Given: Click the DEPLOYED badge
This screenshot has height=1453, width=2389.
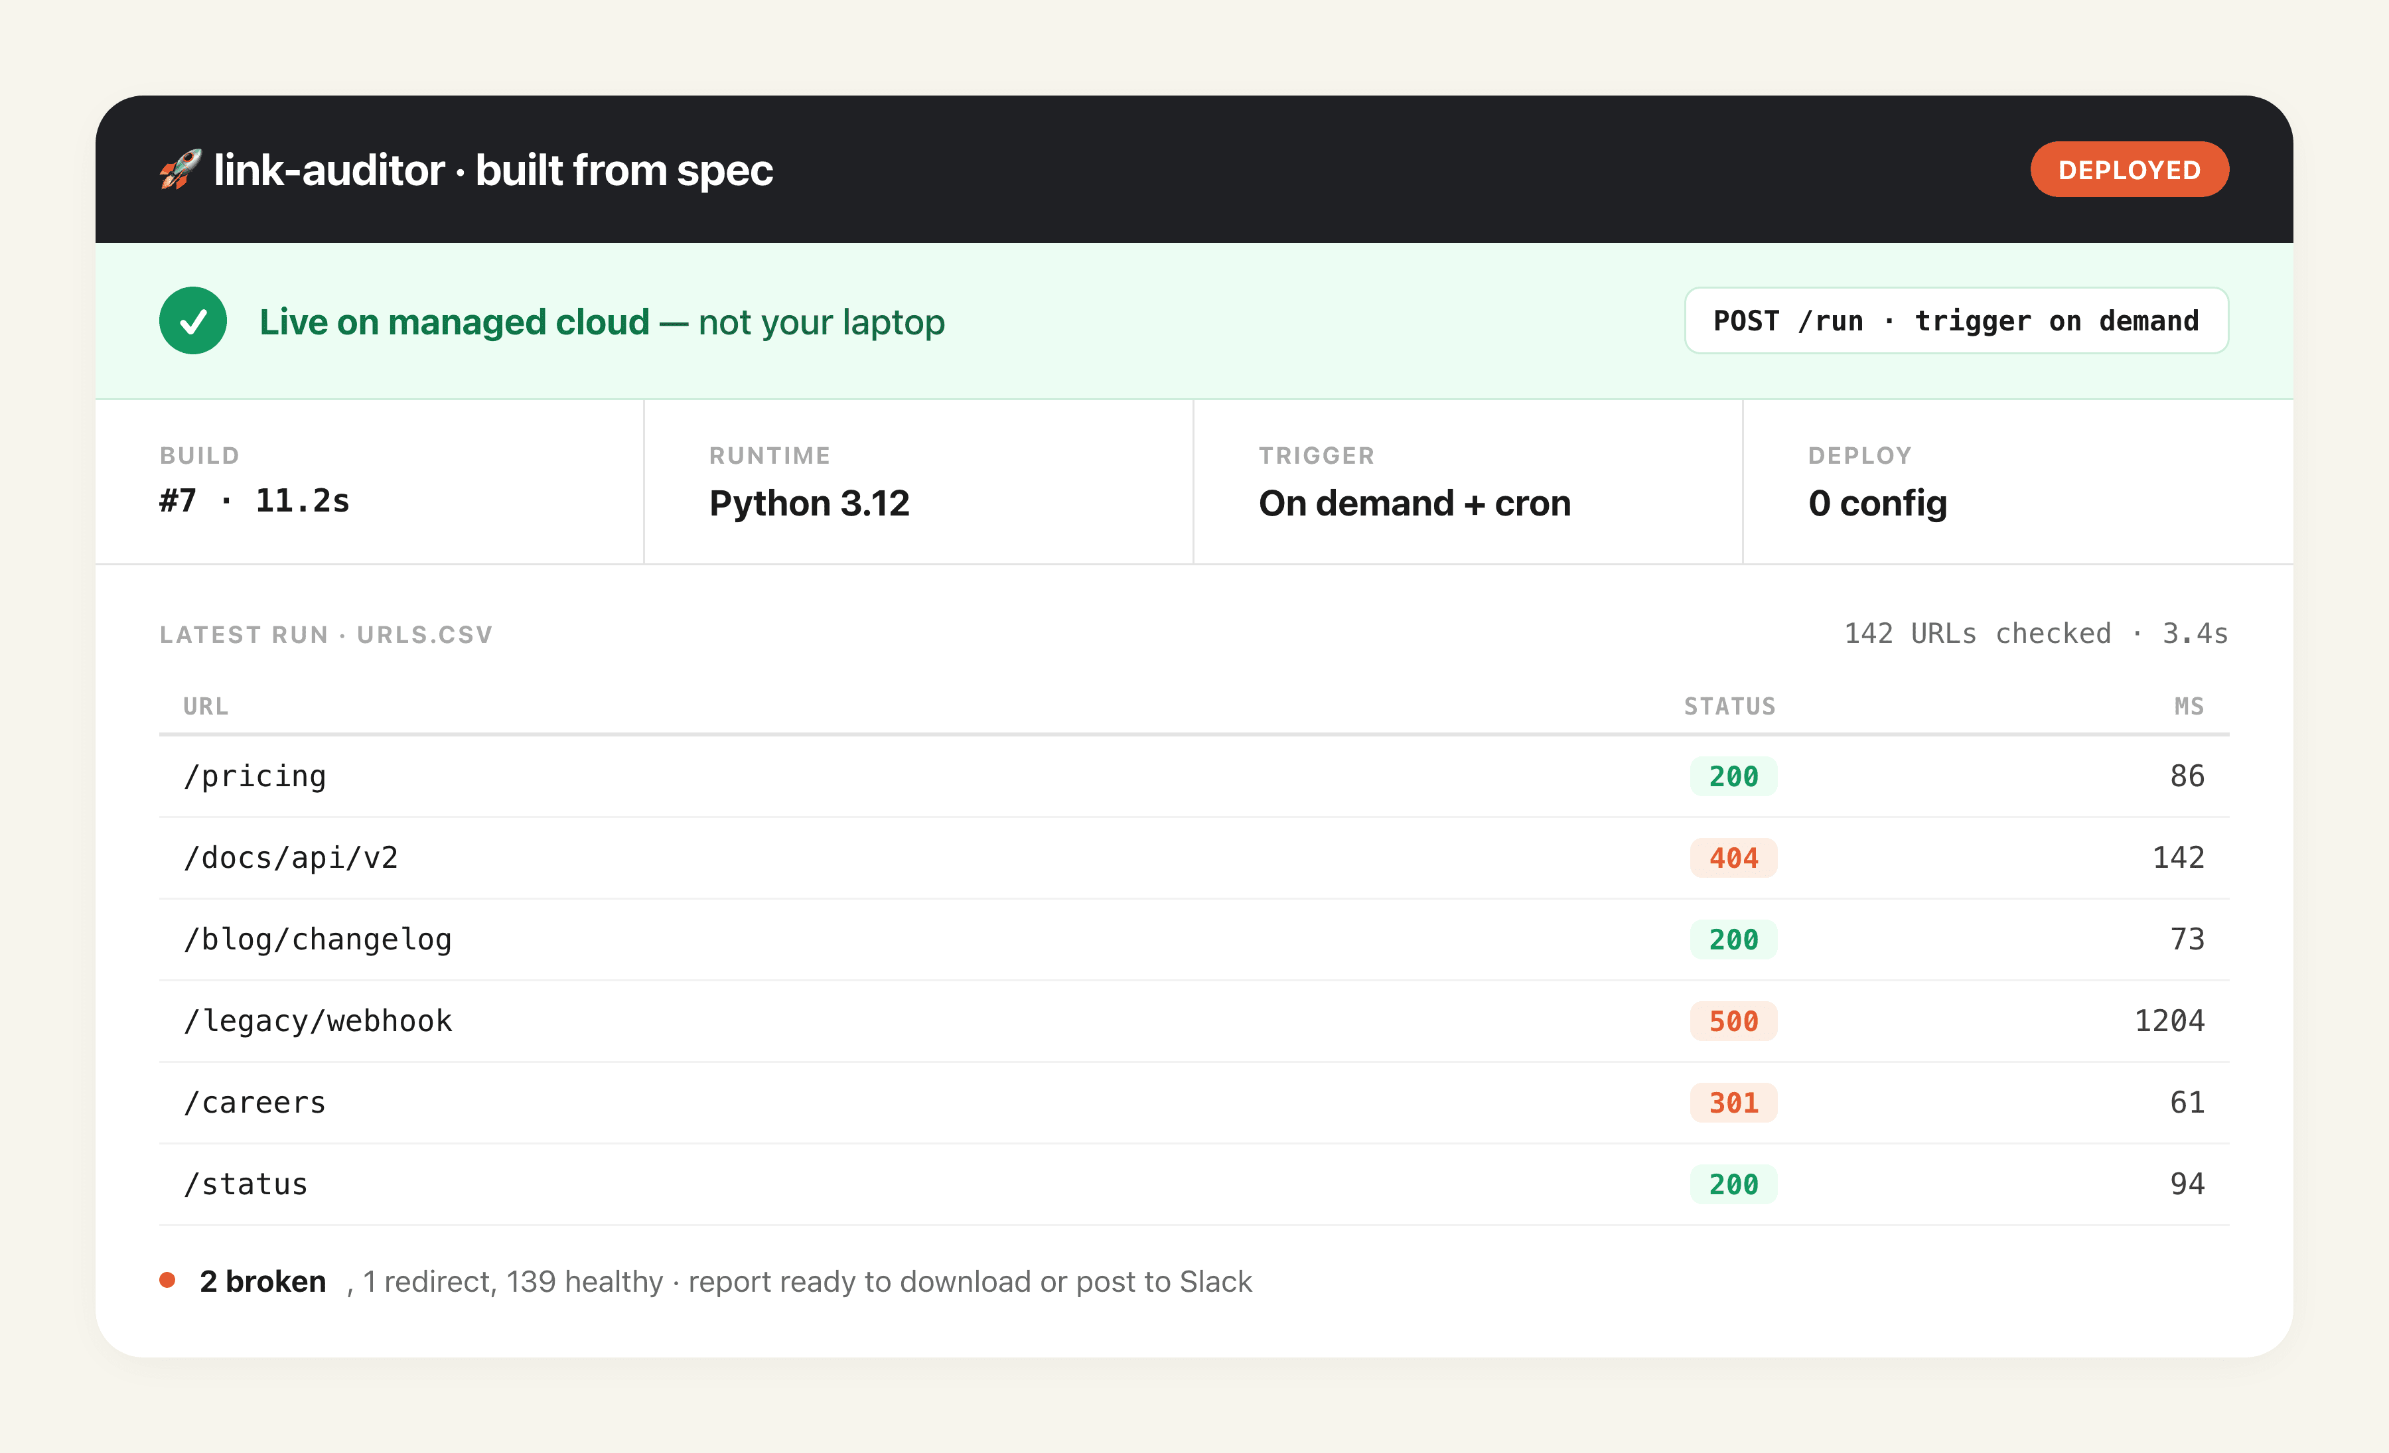Looking at the screenshot, I should (x=2129, y=170).
